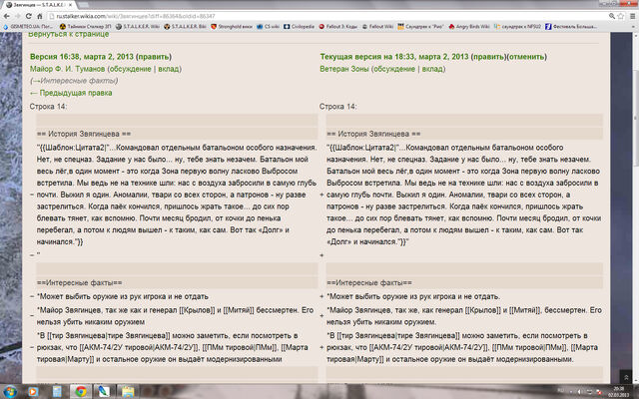The width and height of the screenshot is (639, 399).
Task: Click left line Может выбить оружие из рук
Action: tap(122, 296)
